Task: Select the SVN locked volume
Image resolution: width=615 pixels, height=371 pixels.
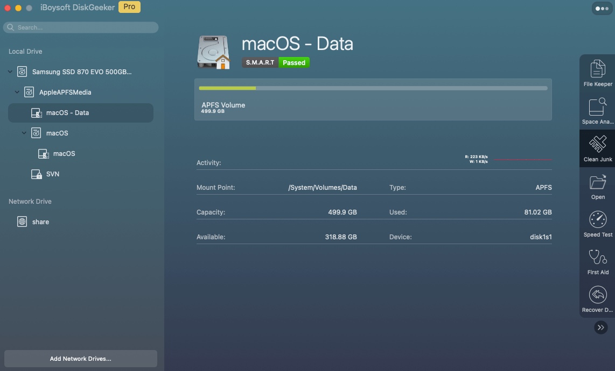Action: coord(52,174)
